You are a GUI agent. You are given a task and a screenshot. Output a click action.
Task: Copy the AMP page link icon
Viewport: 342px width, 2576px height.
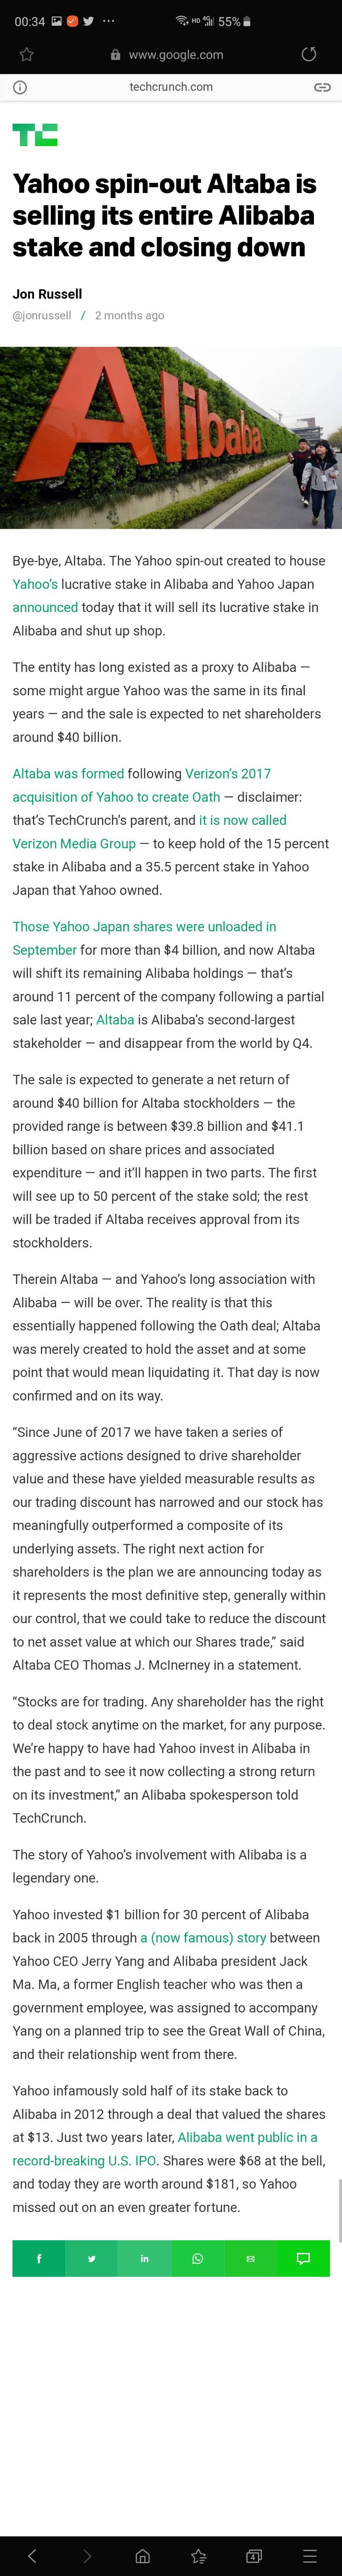click(322, 87)
